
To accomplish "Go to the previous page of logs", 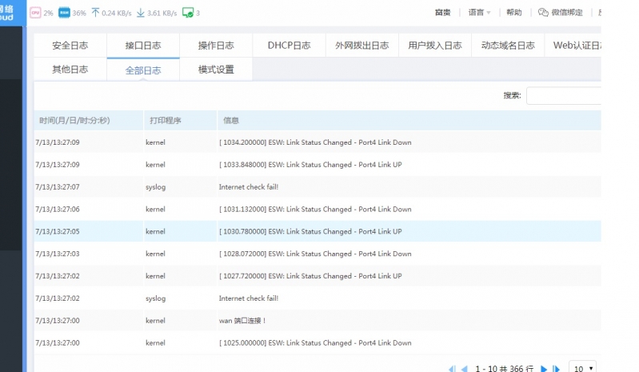I will coord(464,369).
